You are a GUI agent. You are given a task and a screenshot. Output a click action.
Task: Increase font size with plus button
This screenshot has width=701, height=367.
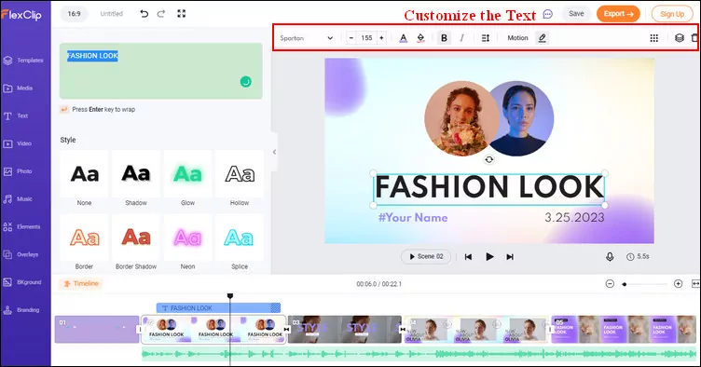click(381, 38)
